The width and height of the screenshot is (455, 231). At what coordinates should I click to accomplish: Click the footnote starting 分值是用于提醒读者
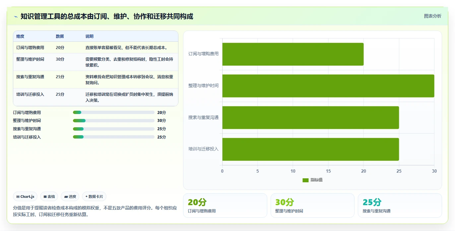point(95,211)
